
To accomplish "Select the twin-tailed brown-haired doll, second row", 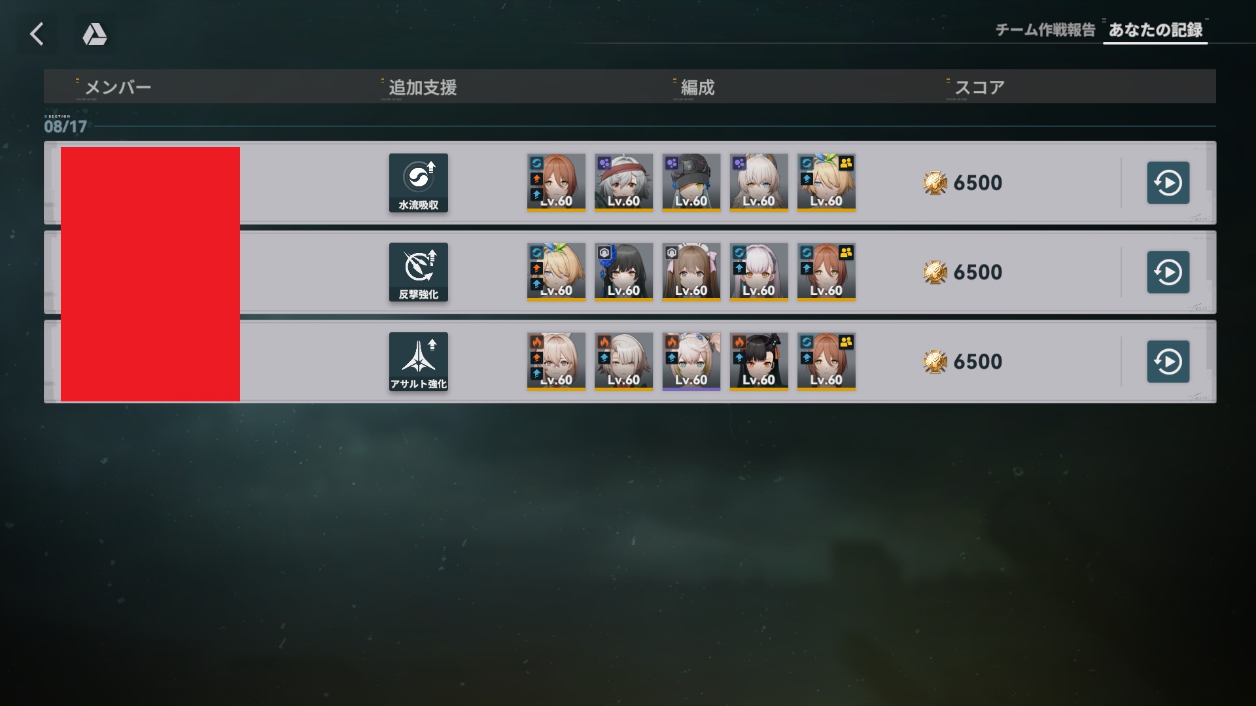I will point(691,272).
